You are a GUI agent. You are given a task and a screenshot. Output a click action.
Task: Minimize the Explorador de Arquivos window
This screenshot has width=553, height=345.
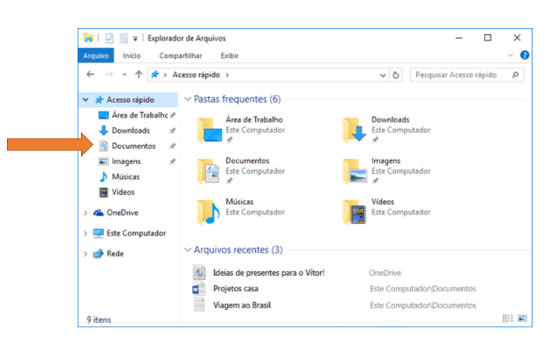[459, 38]
